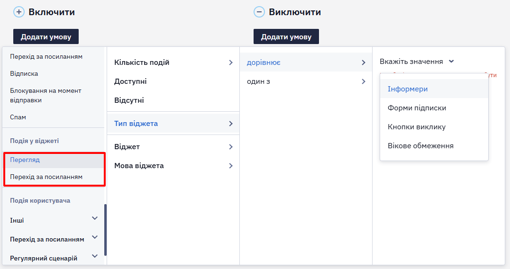Click Тип віджета label text
Image resolution: width=510 pixels, height=269 pixels.
click(x=136, y=124)
